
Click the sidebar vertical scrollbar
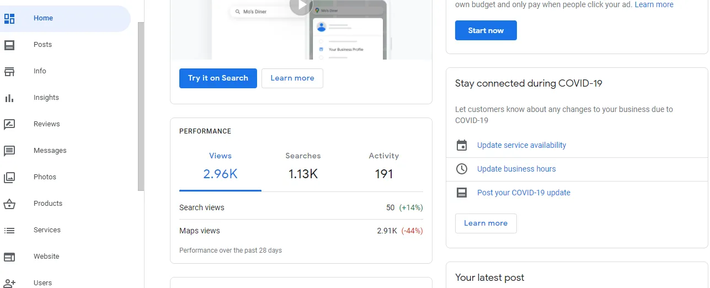click(x=141, y=106)
